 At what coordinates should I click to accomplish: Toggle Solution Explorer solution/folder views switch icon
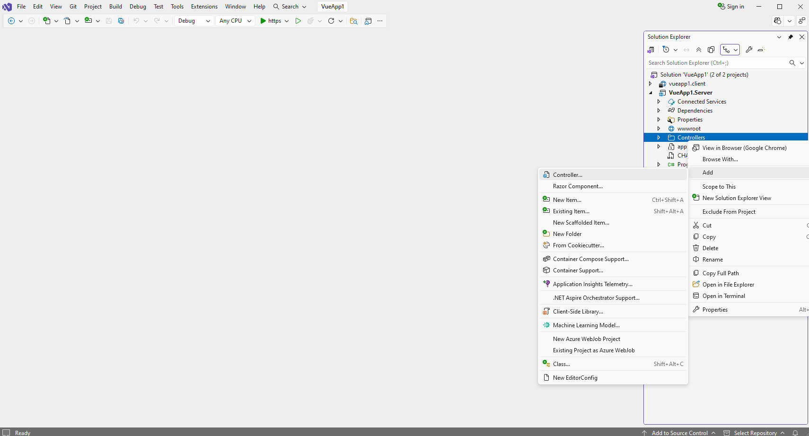(x=651, y=50)
